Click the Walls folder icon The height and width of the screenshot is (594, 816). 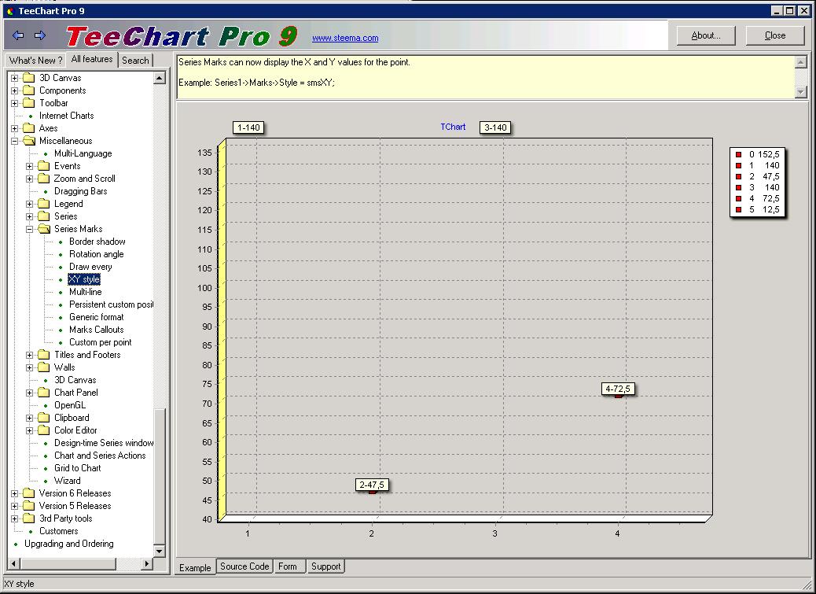44,367
